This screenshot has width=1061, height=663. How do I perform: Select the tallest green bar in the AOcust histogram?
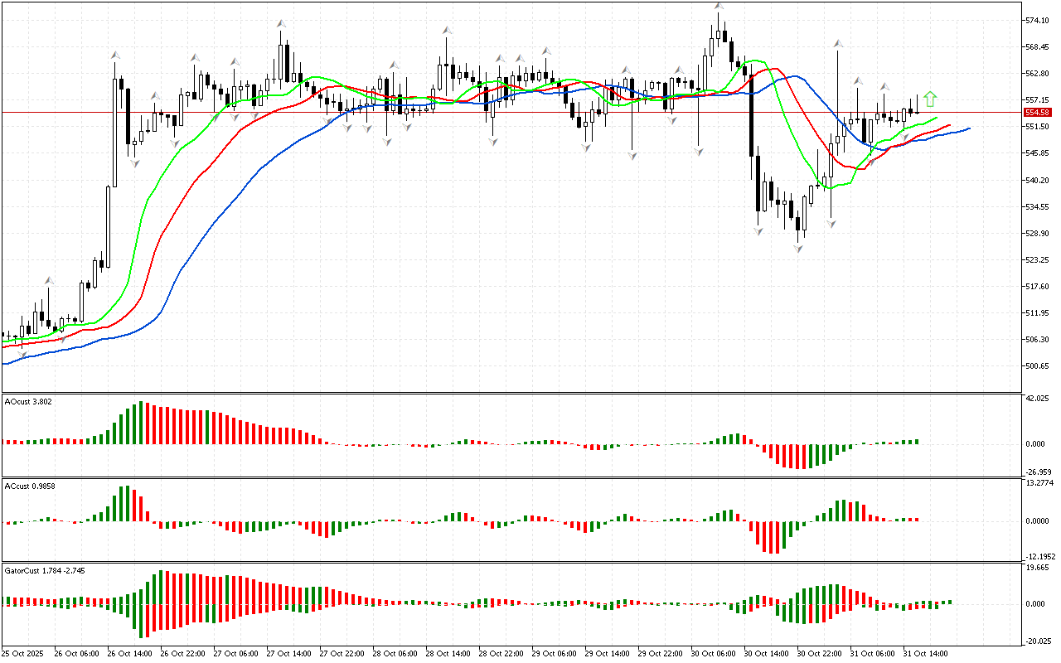click(x=142, y=423)
